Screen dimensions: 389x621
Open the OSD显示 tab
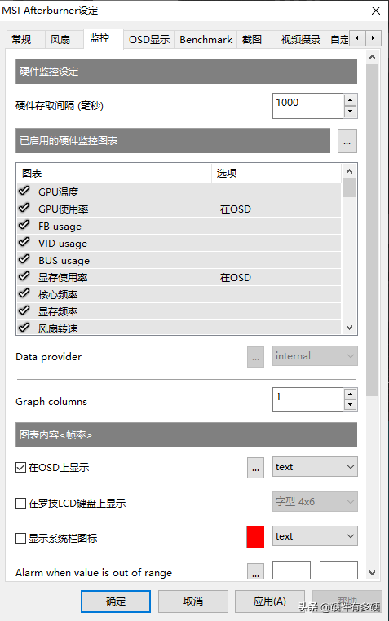point(149,40)
